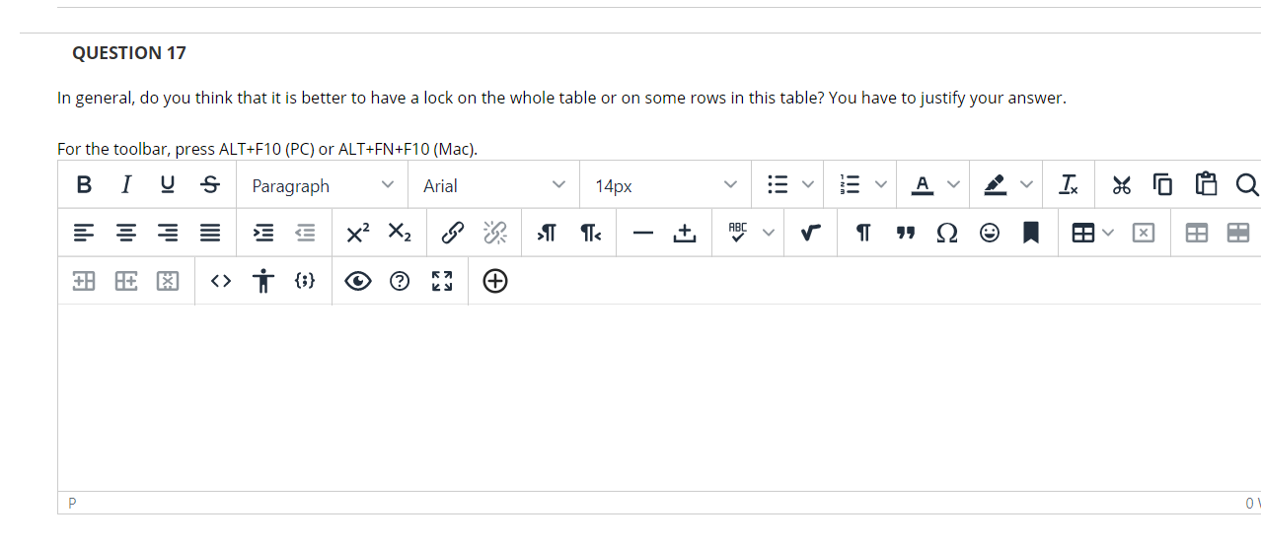Open find and replace search
This screenshot has width=1261, height=547.
pos(1246,185)
